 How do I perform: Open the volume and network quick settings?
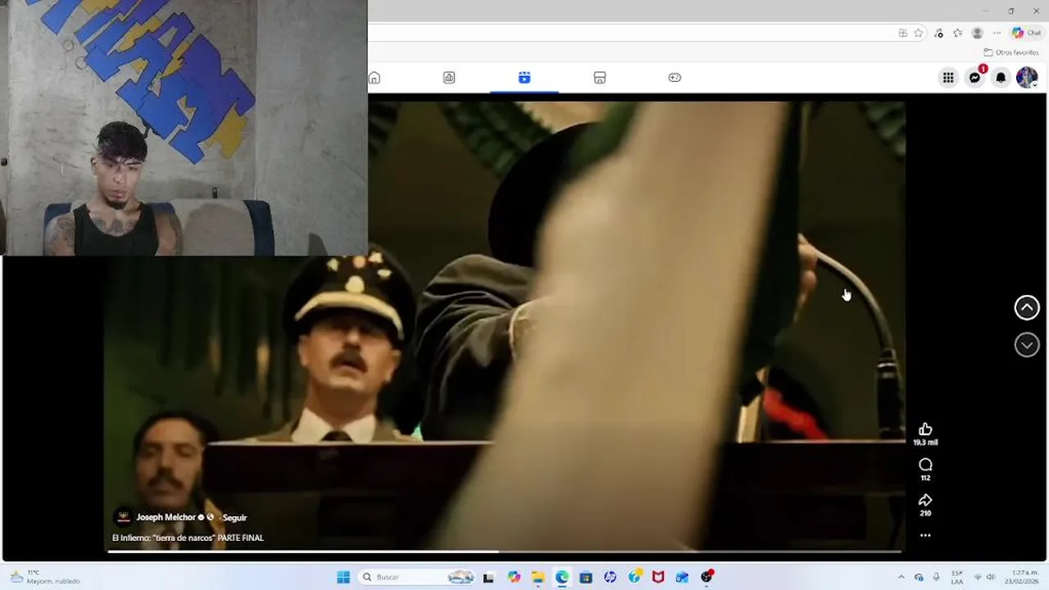pos(984,577)
